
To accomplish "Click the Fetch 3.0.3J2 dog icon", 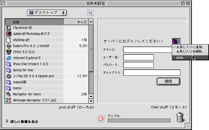I will click(x=9, y=52).
